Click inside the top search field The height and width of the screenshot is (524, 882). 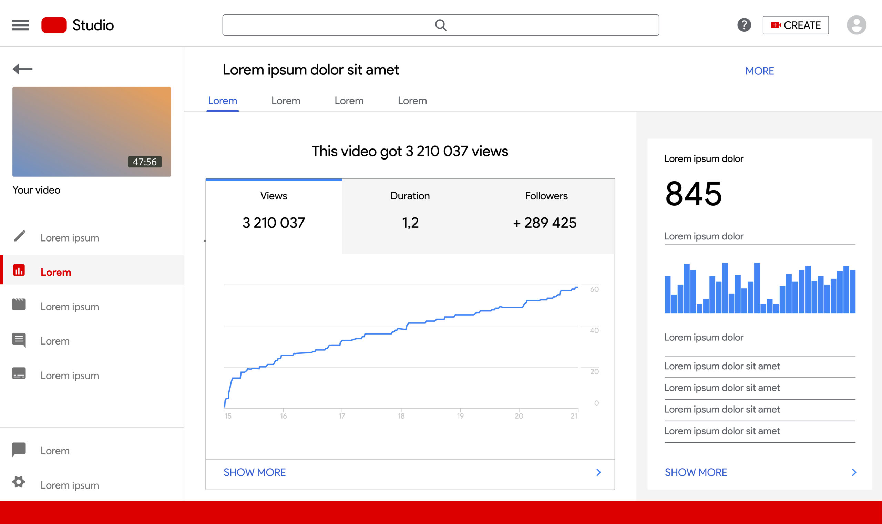pyautogui.click(x=440, y=25)
